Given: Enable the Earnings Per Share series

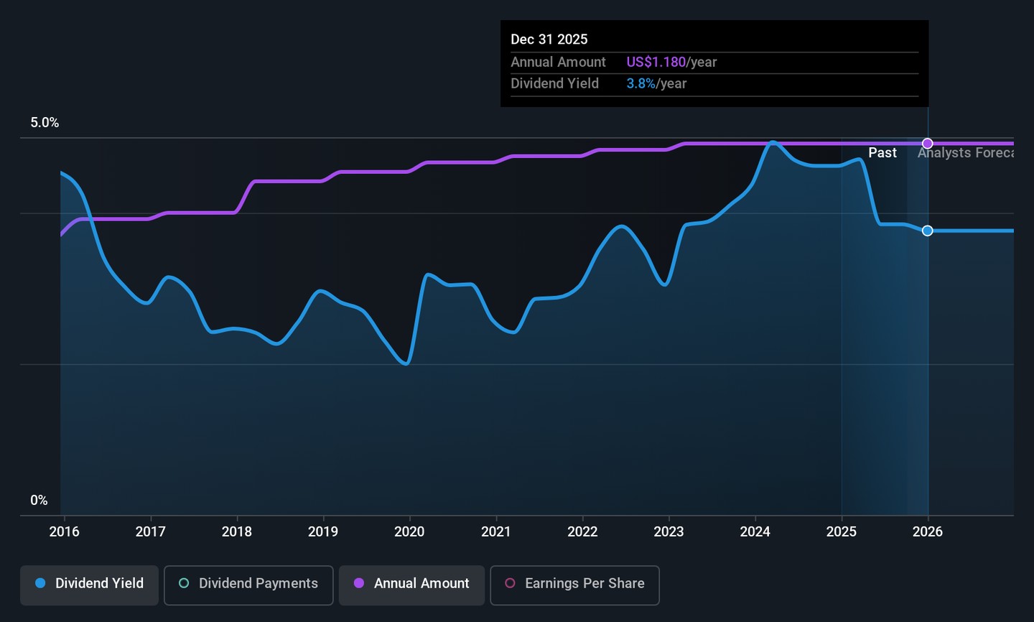Looking at the screenshot, I should pos(574,585).
